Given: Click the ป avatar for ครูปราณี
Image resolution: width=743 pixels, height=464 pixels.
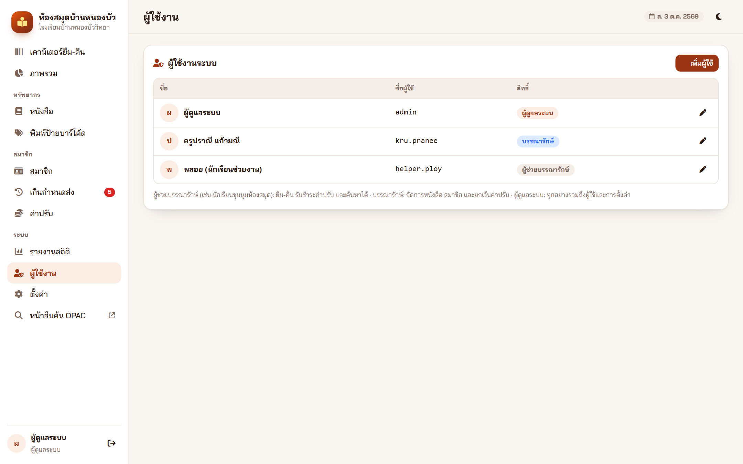Looking at the screenshot, I should pos(169,141).
